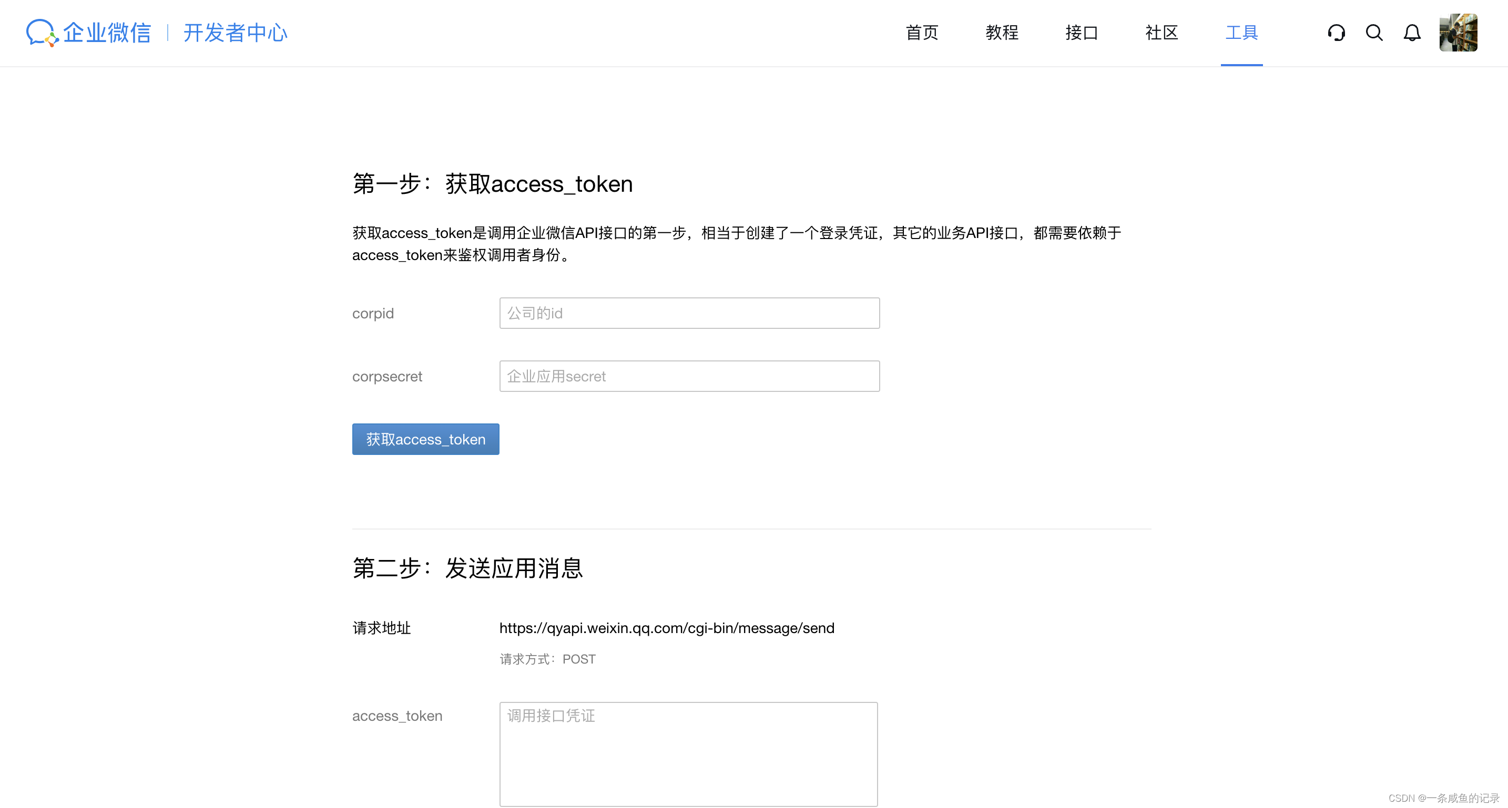Viewport: 1508px width, 808px height.
Task: Click the 第一步 获取access_token heading
Action: pyautogui.click(x=492, y=184)
